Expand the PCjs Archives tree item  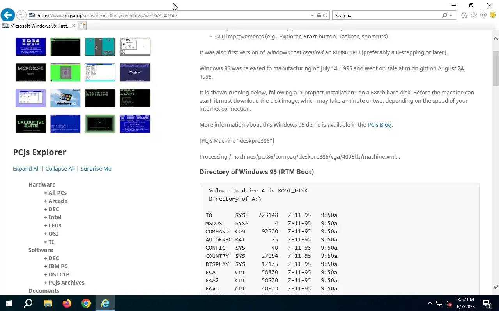pyautogui.click(x=64, y=283)
